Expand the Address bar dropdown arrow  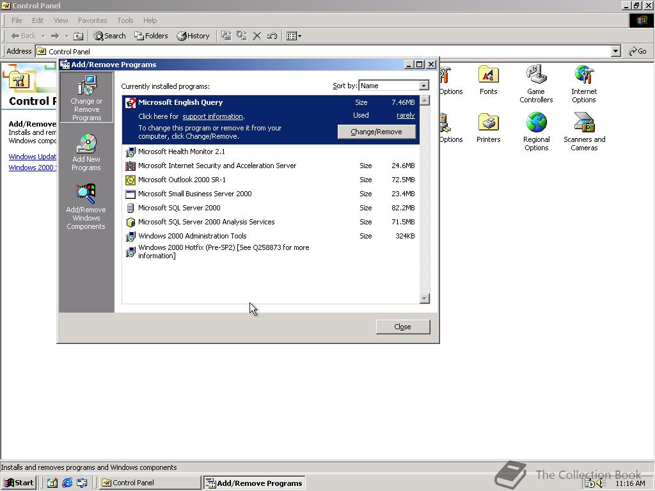click(615, 51)
